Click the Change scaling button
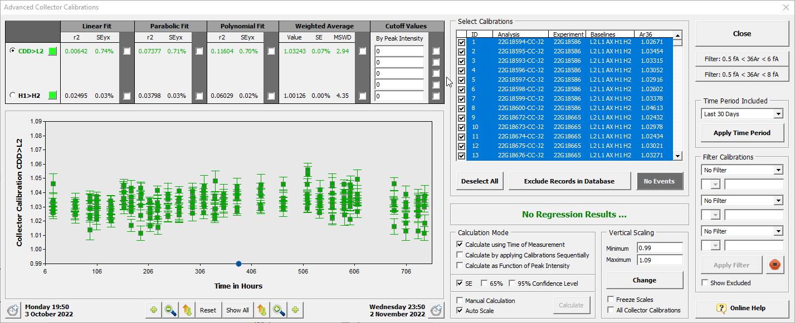Viewport: 795px width, 323px height. (644, 280)
